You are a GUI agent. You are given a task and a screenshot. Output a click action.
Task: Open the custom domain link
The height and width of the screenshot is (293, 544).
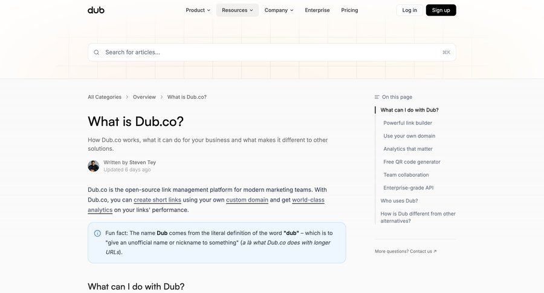coord(247,200)
